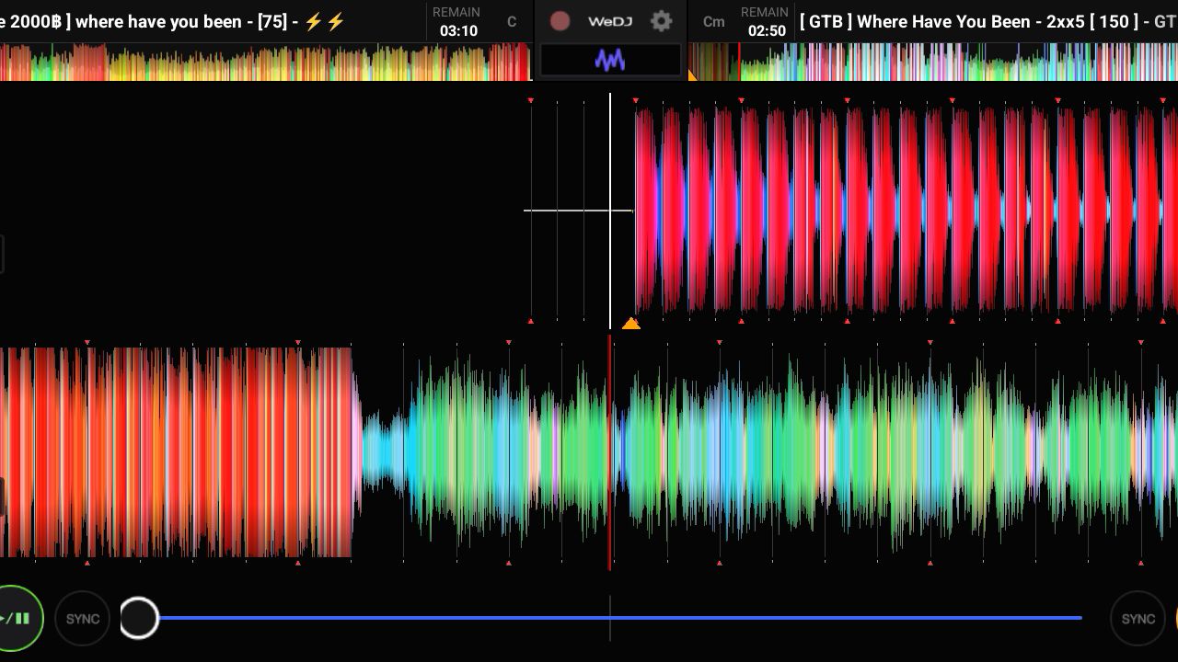Open the GTB right deck track title
Viewport: 1178px width, 662px height.
pyautogui.click(x=985, y=21)
